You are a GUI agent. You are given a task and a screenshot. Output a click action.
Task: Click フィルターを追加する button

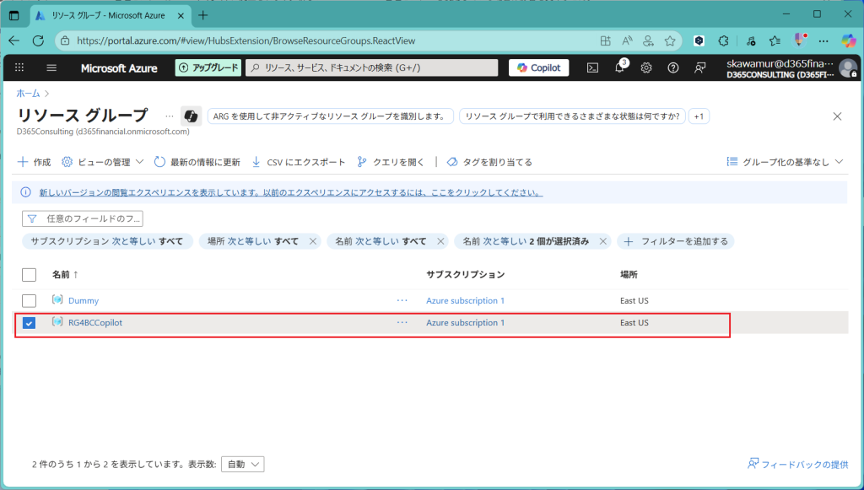[676, 241]
